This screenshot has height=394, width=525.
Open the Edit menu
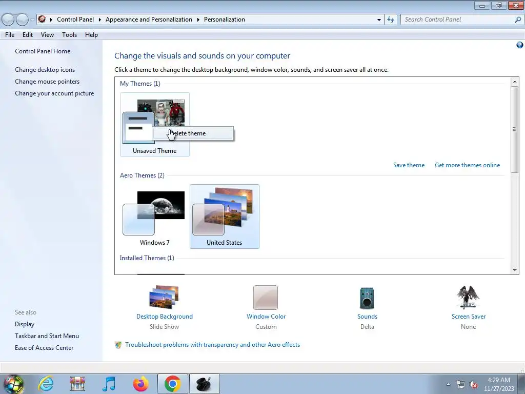28,35
